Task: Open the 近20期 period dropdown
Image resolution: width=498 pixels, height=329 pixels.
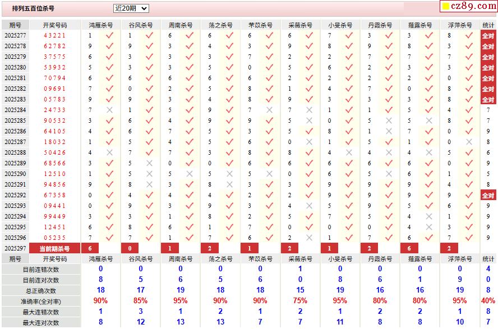Action: 131,8
